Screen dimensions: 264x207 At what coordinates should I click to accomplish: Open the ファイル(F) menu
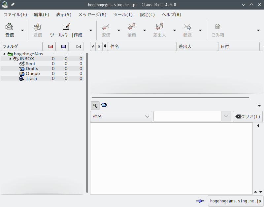tap(15, 14)
